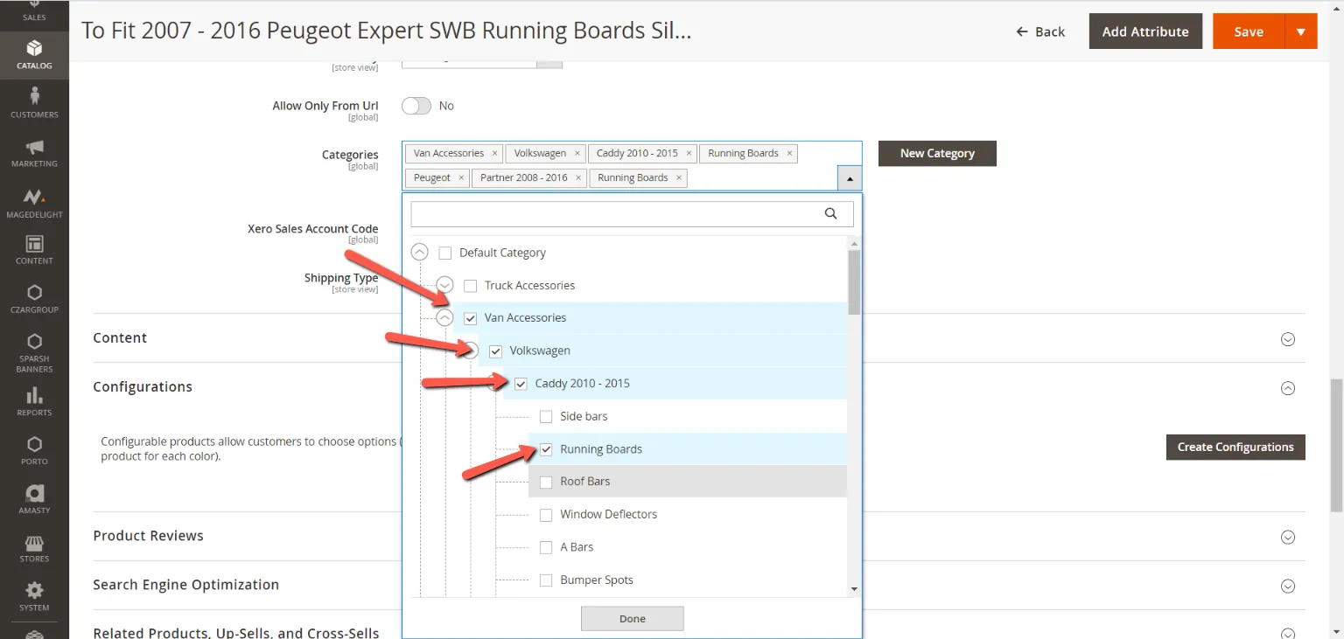The height and width of the screenshot is (639, 1344).
Task: Collapse the Van Accessories tree node
Action: pos(445,318)
